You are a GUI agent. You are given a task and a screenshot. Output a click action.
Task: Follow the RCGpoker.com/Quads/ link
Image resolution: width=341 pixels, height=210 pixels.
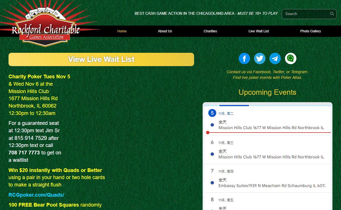(x=36, y=195)
